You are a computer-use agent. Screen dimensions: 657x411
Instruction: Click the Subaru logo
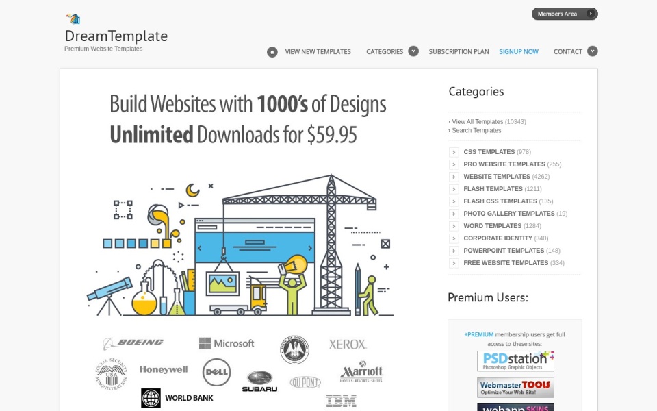[x=260, y=382]
